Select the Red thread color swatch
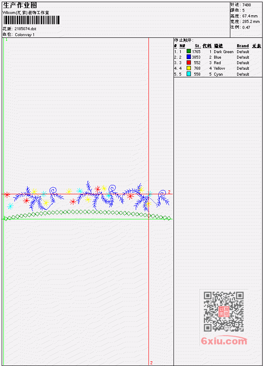The width and height of the screenshot is (263, 366). pyautogui.click(x=189, y=62)
